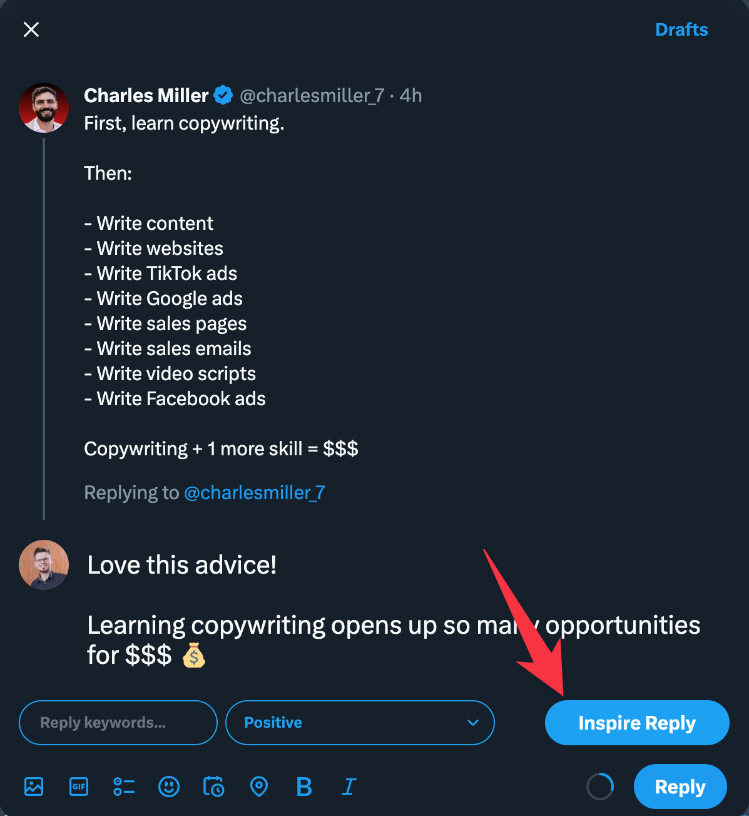The height and width of the screenshot is (816, 749).
Task: Add an image to the reply
Action: click(34, 787)
